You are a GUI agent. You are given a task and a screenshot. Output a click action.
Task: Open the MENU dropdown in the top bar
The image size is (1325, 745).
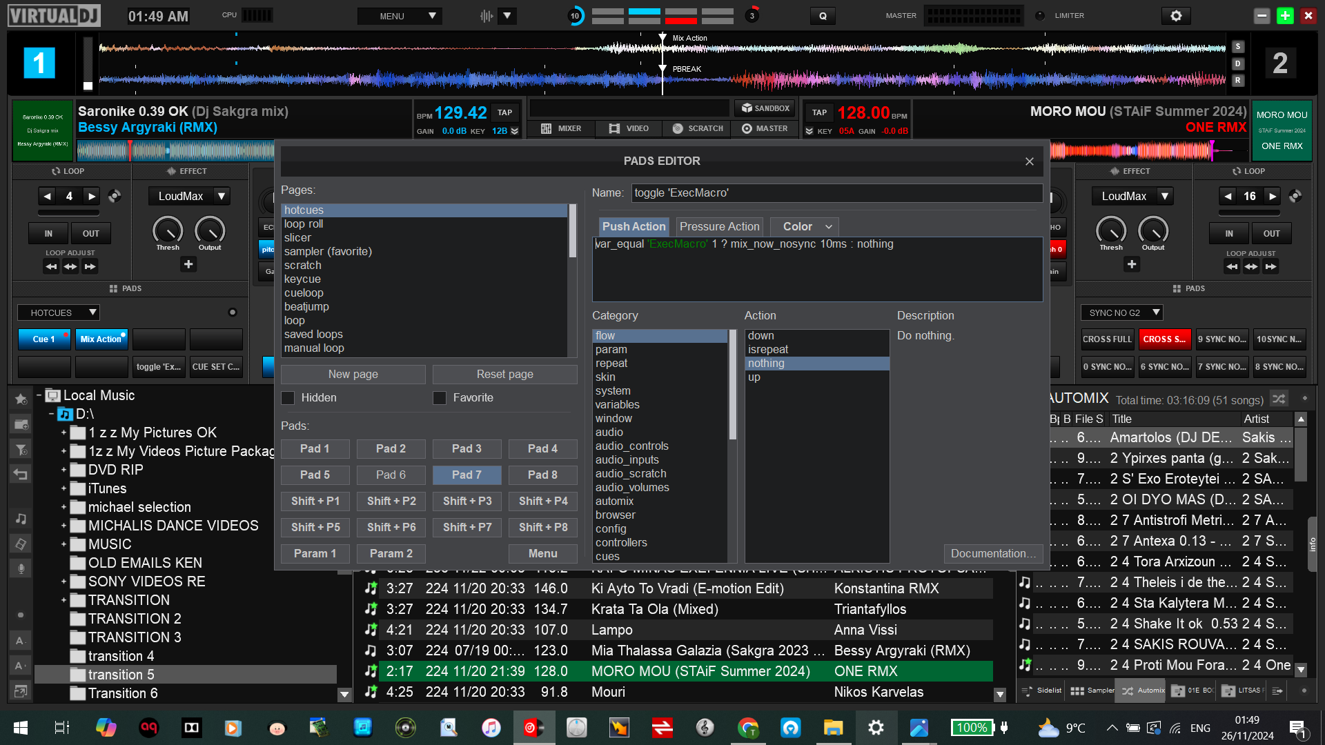400,16
